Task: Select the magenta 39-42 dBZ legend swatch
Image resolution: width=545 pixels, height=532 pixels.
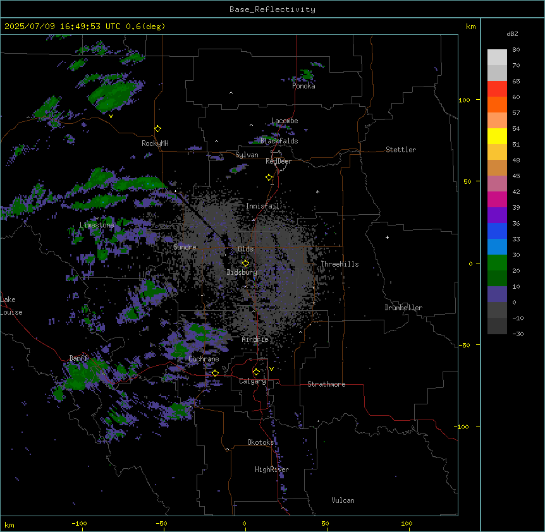Action: coord(497,199)
